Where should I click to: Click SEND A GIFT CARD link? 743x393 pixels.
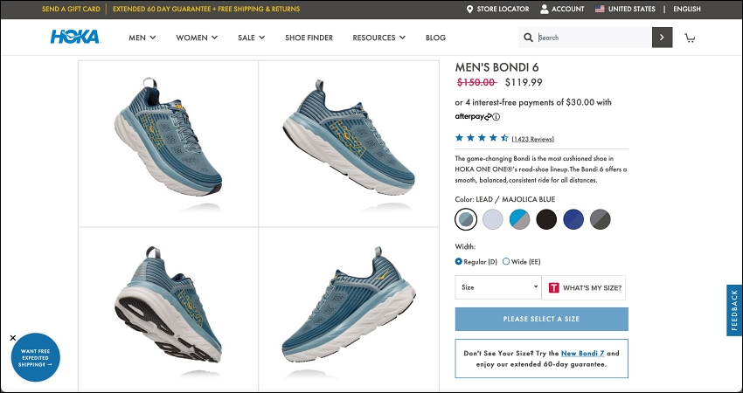point(71,9)
